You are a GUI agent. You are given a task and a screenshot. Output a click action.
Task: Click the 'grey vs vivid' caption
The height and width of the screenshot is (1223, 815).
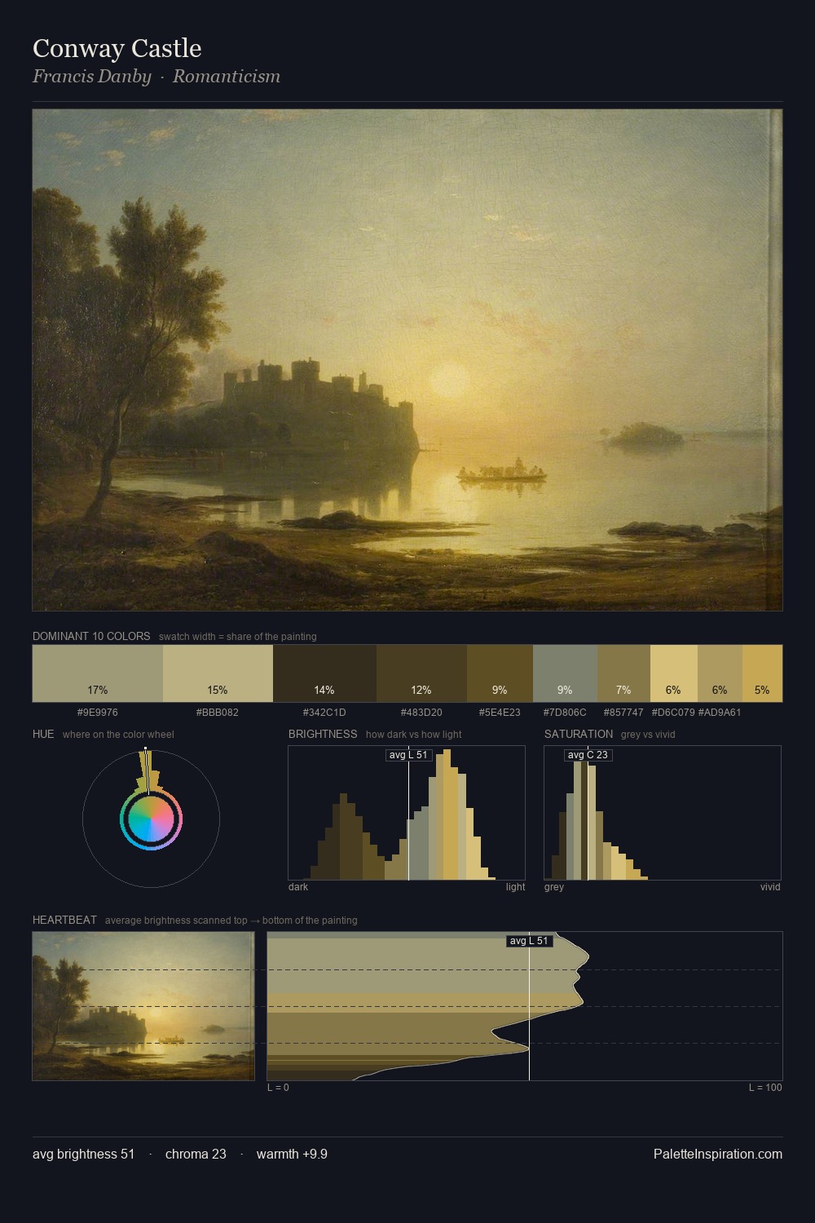click(x=648, y=735)
